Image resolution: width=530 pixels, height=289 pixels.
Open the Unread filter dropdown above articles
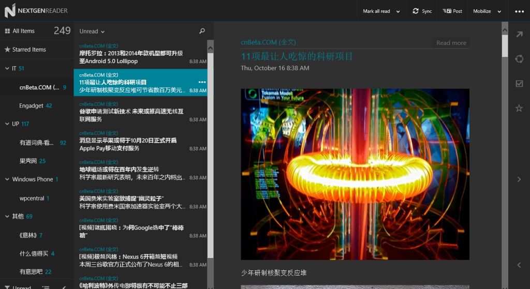tap(92, 31)
